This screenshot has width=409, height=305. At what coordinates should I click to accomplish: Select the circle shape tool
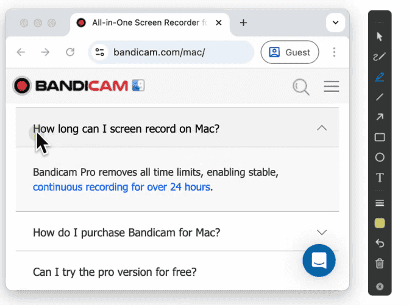tap(380, 157)
